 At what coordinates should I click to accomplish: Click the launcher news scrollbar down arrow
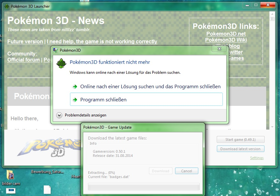[272, 127]
